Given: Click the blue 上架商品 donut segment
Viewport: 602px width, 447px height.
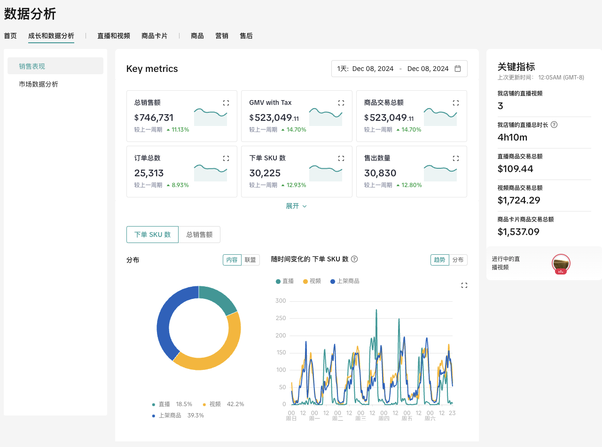Looking at the screenshot, I should [164, 320].
